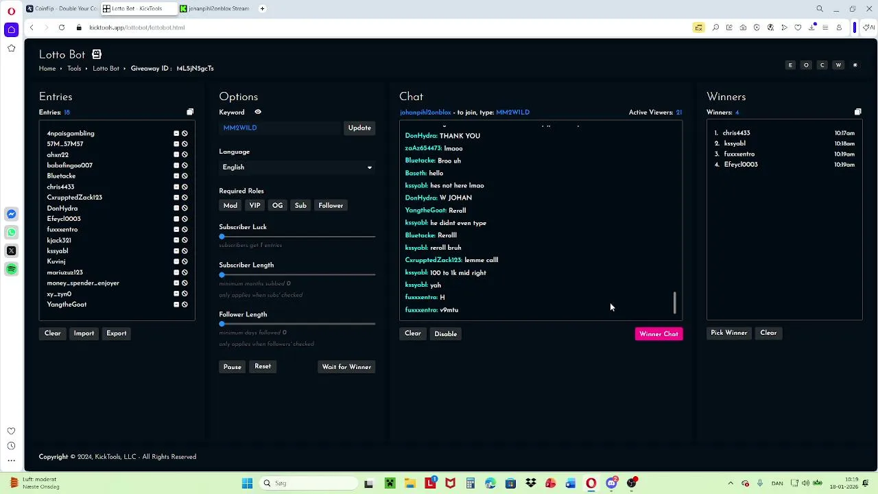Switch to Coinflip browser tab
The image size is (878, 494).
tap(60, 9)
